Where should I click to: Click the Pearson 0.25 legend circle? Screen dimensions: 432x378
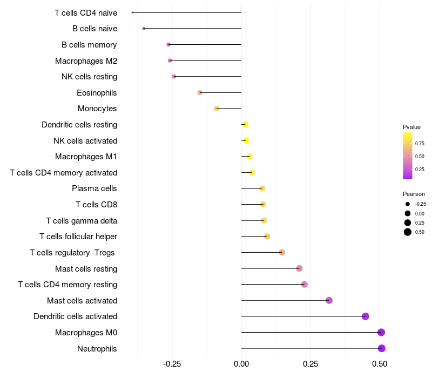(408, 222)
